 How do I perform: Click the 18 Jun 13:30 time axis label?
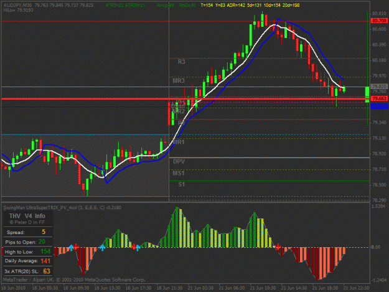pyautogui.click(x=107, y=288)
